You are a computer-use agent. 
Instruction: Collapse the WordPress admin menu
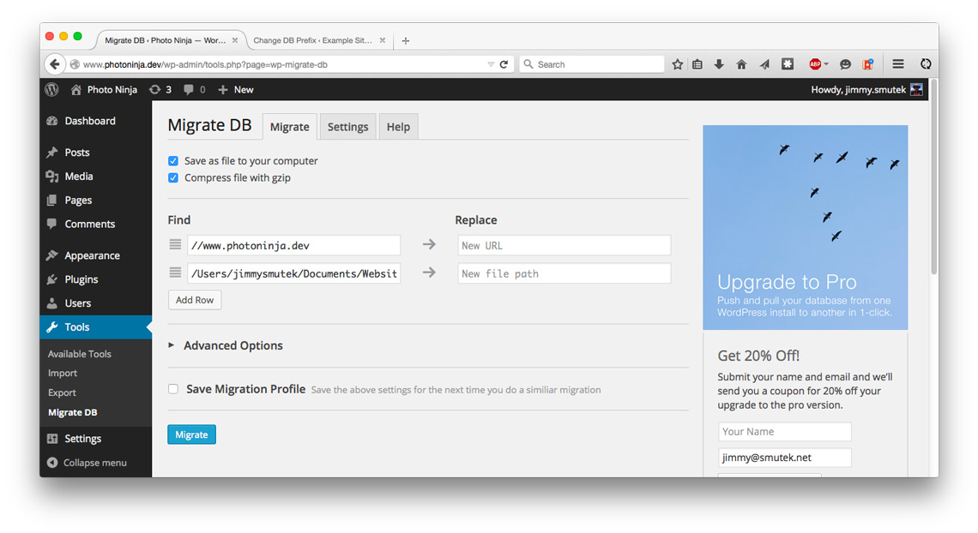tap(87, 463)
